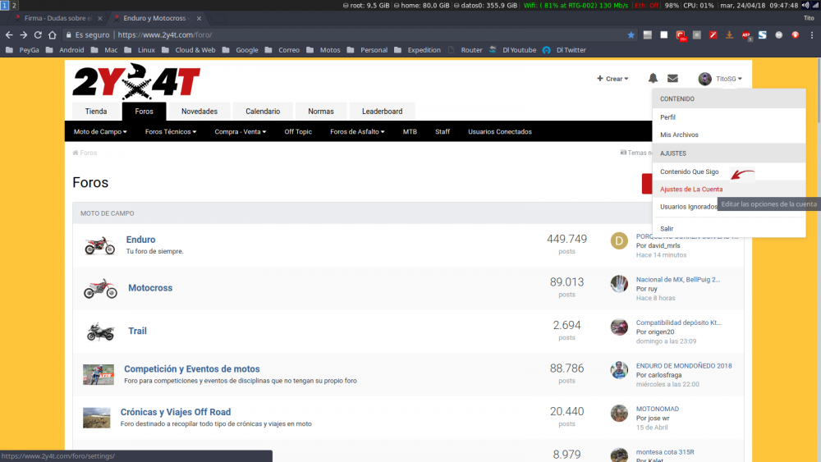Click origen20's avatar in Trail row
The height and width of the screenshot is (462, 821).
coord(619,327)
